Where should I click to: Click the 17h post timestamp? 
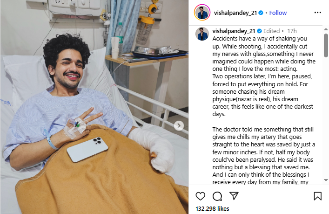coord(292,31)
